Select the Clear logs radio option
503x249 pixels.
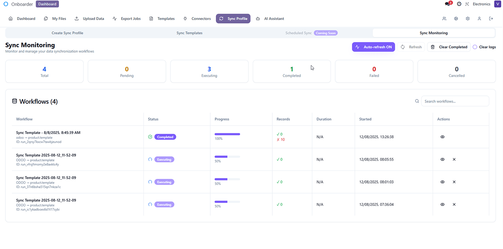coord(475,47)
